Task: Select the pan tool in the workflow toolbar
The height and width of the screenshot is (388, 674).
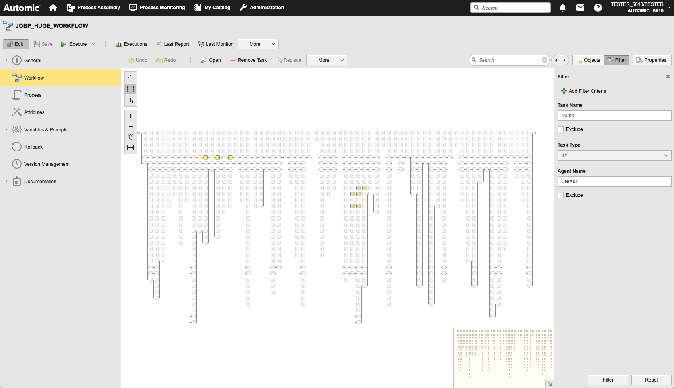Action: (130, 78)
